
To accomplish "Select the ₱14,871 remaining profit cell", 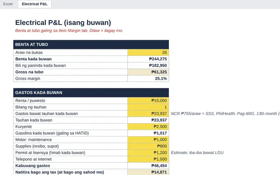I will click(148, 172).
